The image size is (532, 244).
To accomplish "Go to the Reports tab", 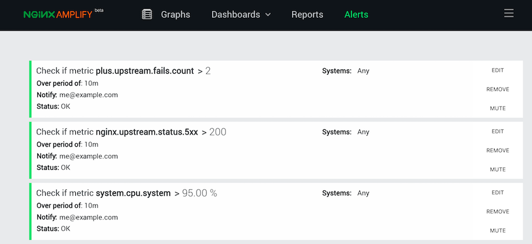I will pos(307,15).
